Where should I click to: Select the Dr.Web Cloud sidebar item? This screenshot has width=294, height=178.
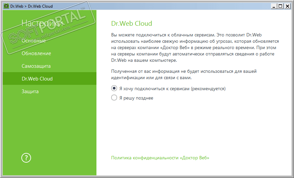(x=49, y=78)
